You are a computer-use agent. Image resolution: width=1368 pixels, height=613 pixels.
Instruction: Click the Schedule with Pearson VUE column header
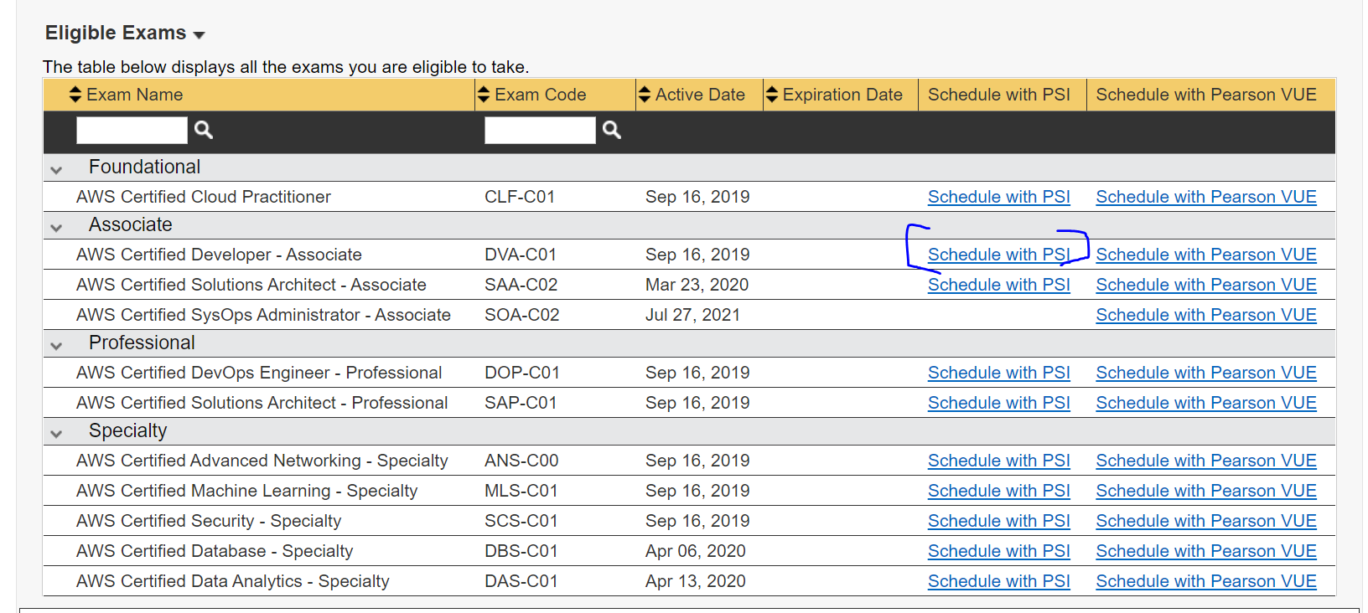[x=1206, y=95]
